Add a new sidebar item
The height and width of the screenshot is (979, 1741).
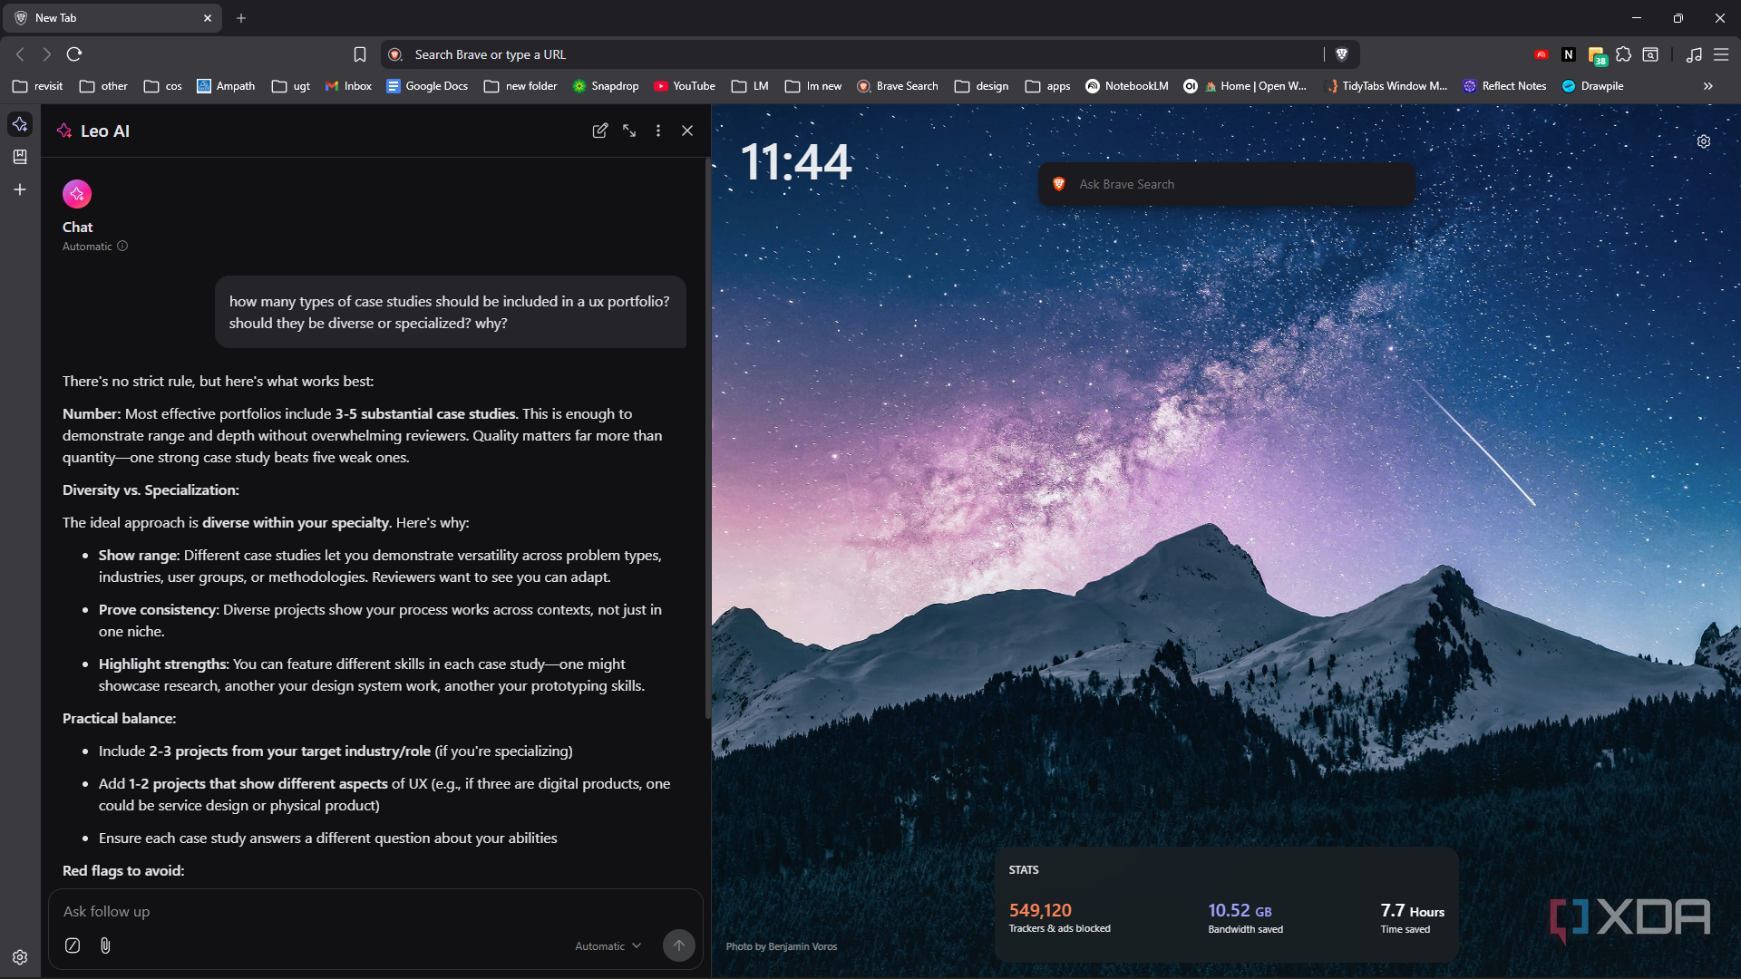coord(20,189)
